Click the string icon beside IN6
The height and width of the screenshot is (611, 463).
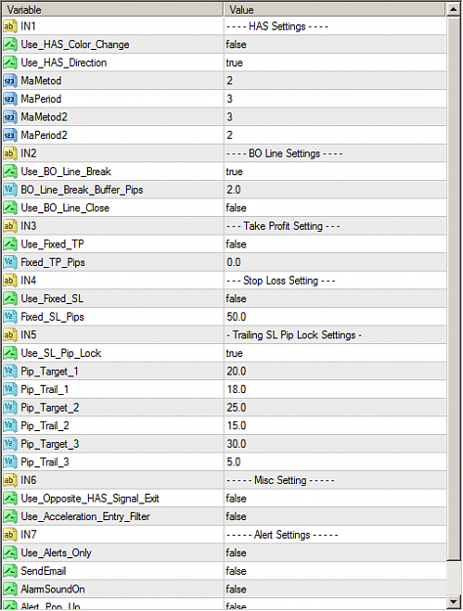coord(10,480)
